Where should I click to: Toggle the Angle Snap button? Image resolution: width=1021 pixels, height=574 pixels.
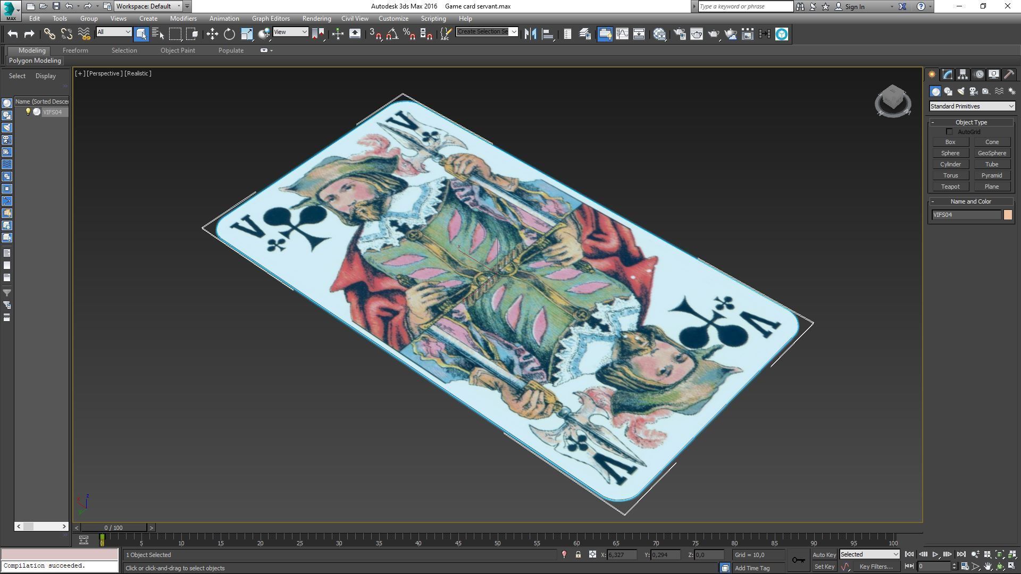click(392, 34)
